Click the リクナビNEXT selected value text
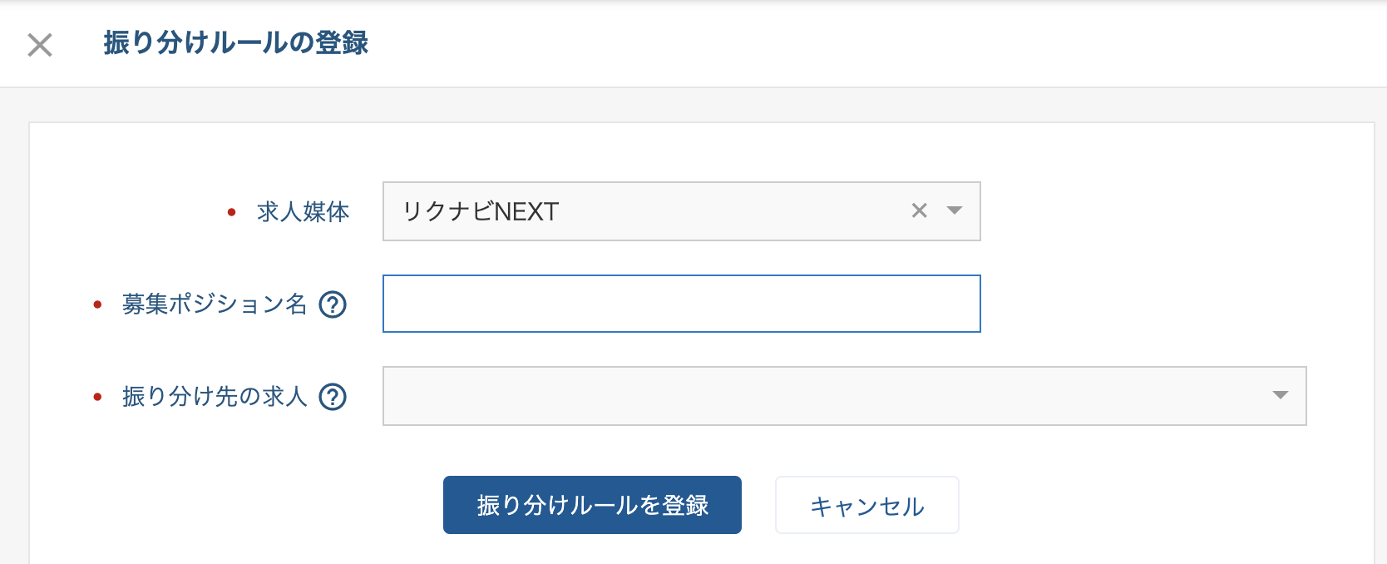 481,211
